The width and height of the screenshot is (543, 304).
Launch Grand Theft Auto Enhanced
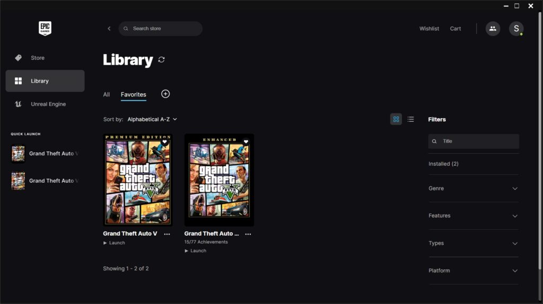(x=195, y=251)
